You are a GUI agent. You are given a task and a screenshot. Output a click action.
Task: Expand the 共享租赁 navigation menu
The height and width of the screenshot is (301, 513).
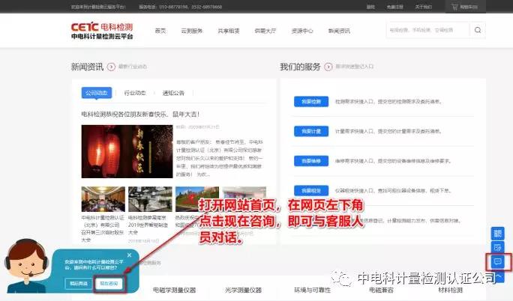pyautogui.click(x=228, y=31)
